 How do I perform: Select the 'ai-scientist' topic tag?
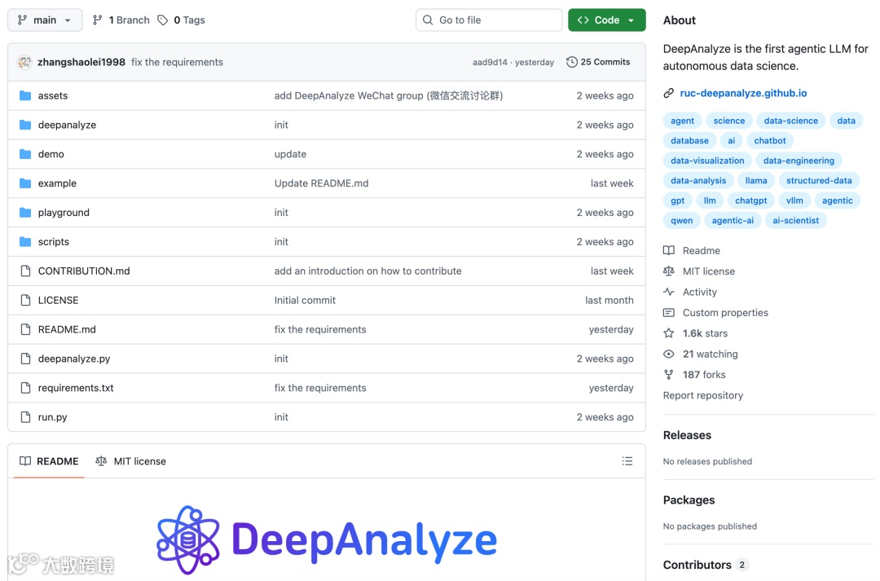click(796, 221)
